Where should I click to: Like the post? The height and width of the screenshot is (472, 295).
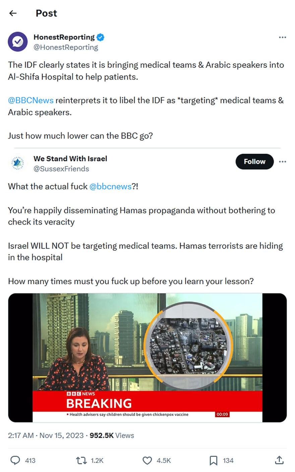tap(147, 460)
